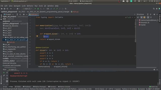Commit changes with the green check icon
This screenshot has width=161, height=90.
click(x=54, y=9)
